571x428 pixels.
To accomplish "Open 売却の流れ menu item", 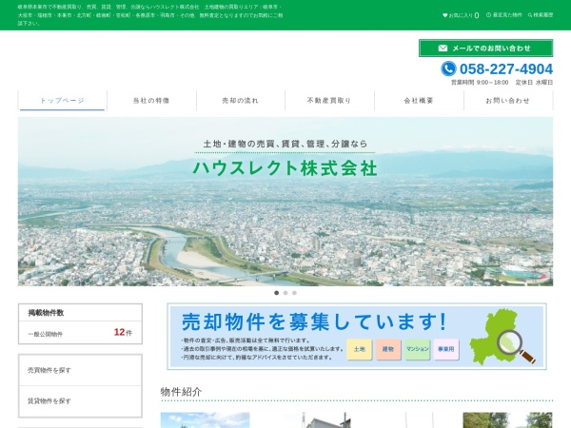I will pyautogui.click(x=241, y=101).
